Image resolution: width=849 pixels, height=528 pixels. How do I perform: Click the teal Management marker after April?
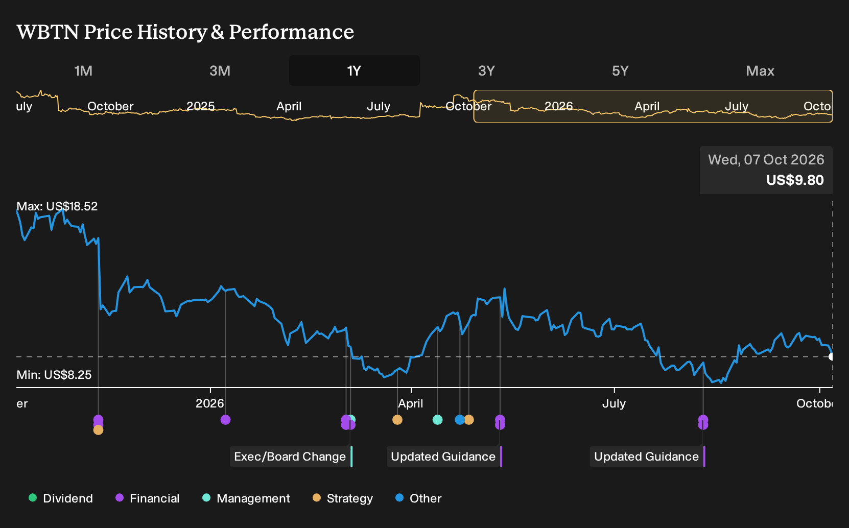(x=437, y=420)
